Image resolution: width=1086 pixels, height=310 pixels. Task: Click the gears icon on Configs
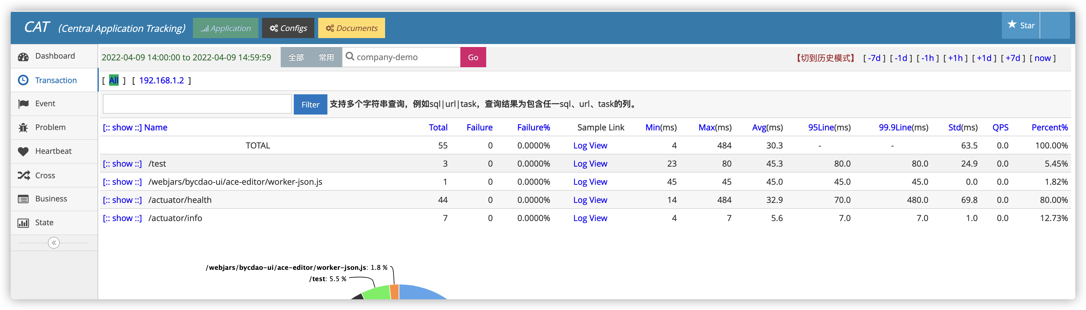[x=274, y=28]
